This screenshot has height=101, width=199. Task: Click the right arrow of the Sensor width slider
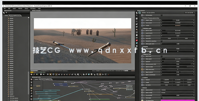point(194,20)
